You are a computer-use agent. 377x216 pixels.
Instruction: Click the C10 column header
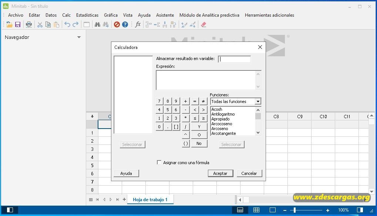323,117
